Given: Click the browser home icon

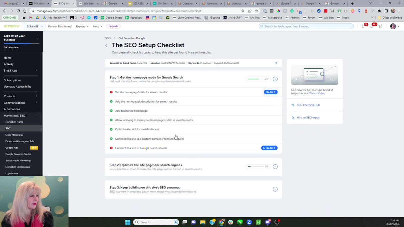Looking at the screenshot, I should tap(25, 11).
